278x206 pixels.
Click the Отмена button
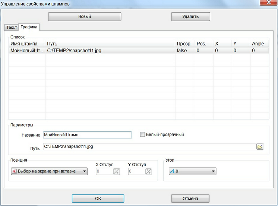(190, 199)
